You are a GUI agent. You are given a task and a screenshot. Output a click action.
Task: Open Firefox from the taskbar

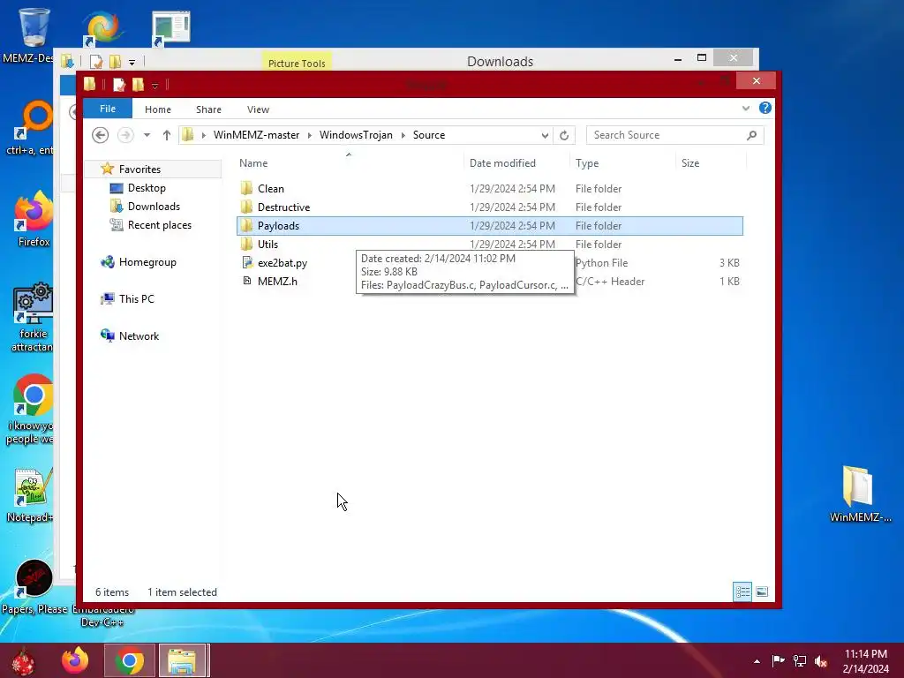coord(76,660)
